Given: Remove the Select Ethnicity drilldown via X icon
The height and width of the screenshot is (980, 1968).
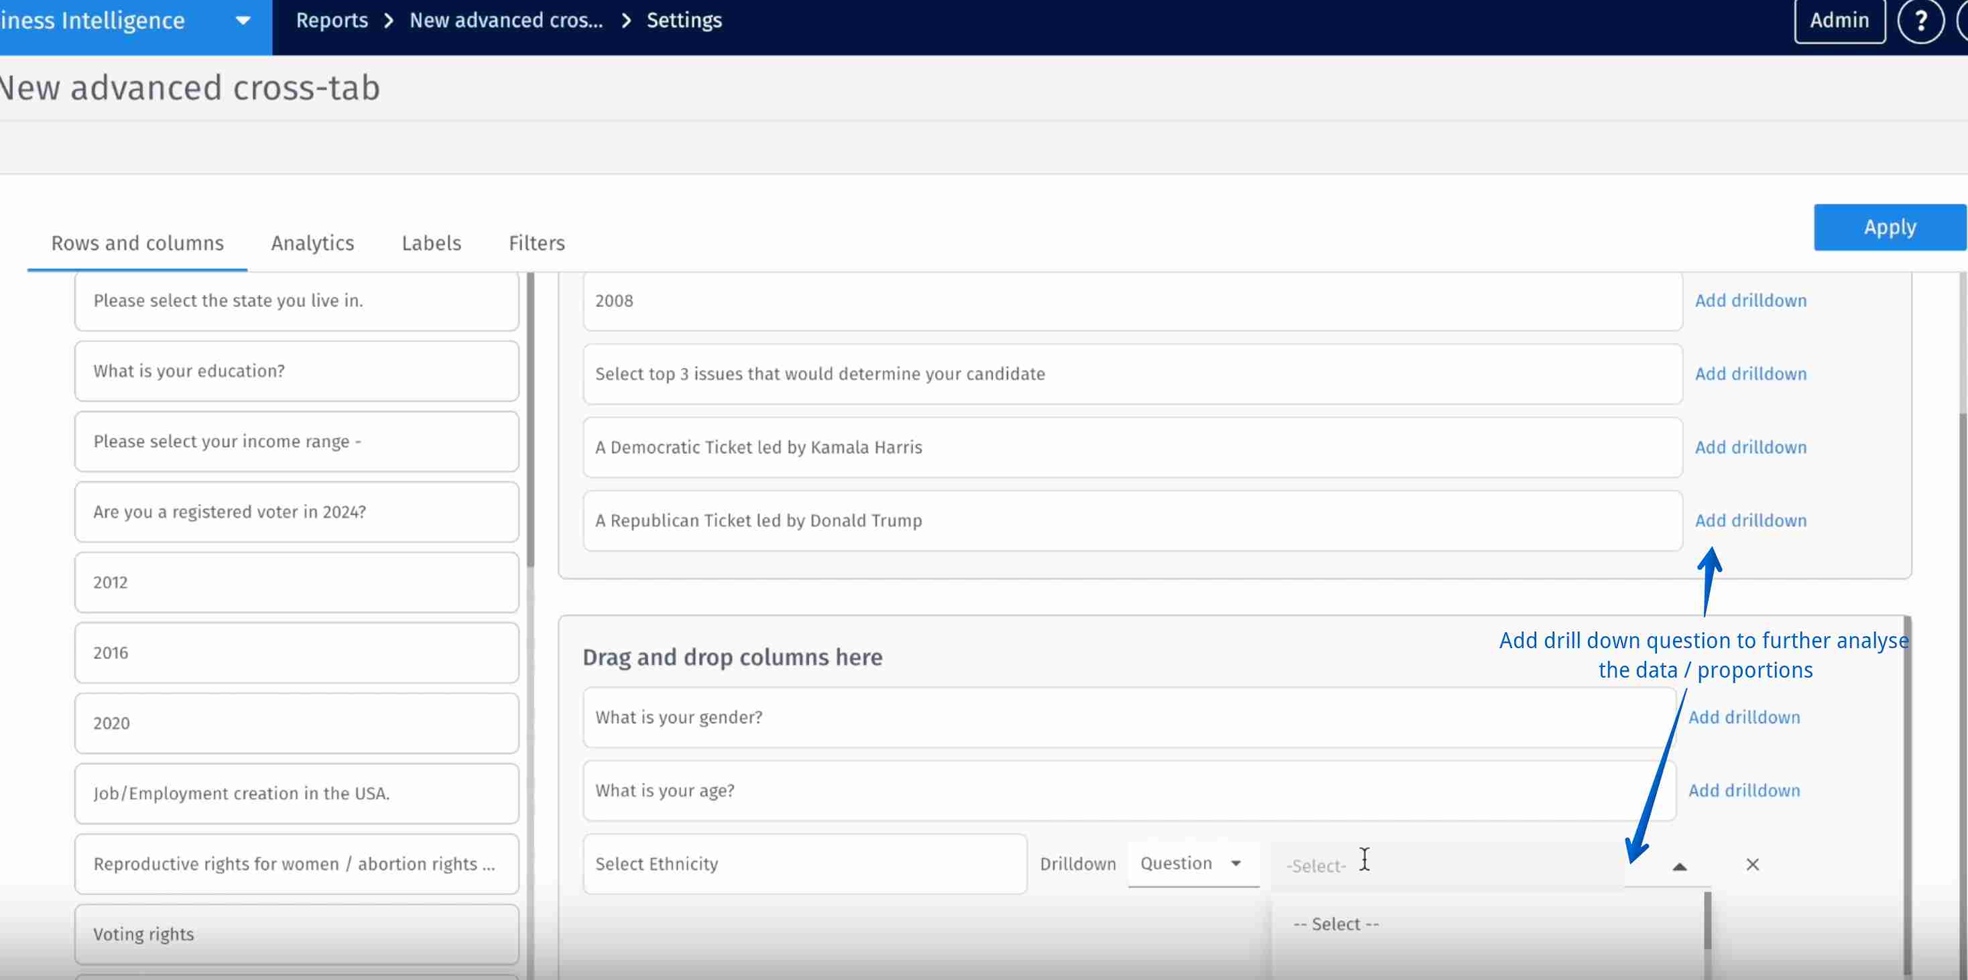Looking at the screenshot, I should [x=1751, y=865].
